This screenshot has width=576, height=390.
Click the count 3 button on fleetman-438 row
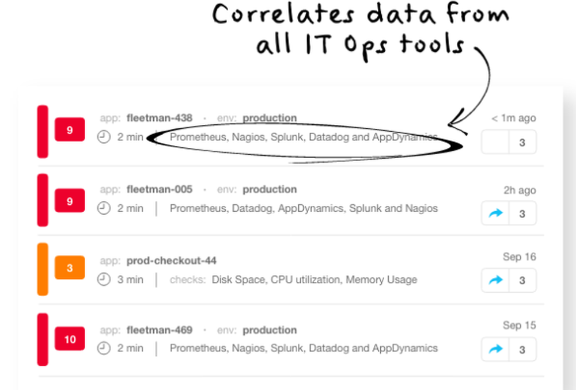pyautogui.click(x=522, y=142)
